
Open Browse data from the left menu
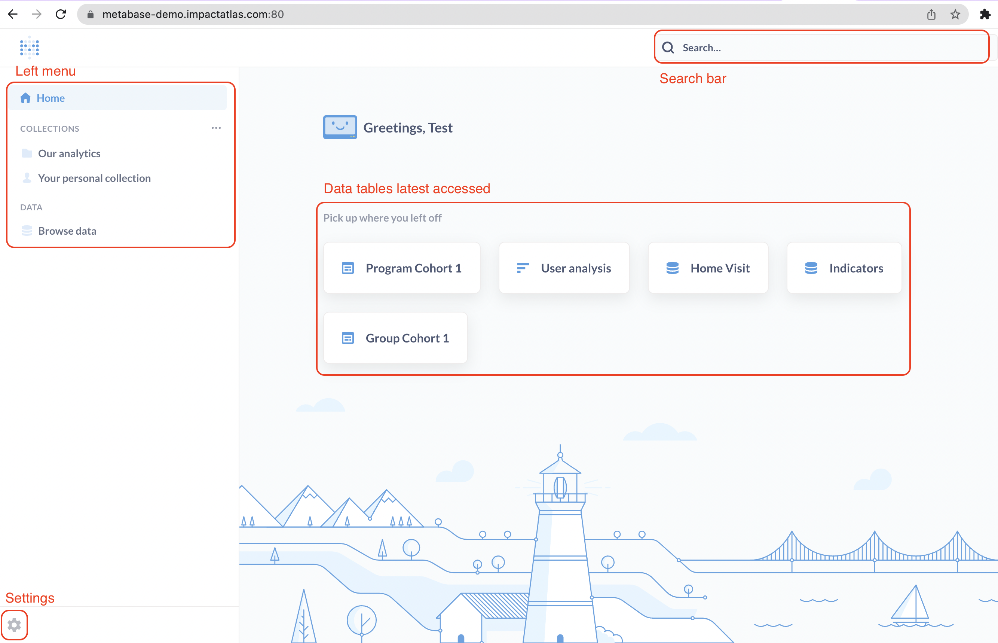pos(67,231)
